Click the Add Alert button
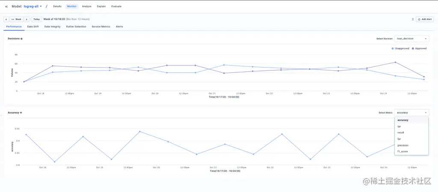The width and height of the screenshot is (438, 192). tap(425, 19)
